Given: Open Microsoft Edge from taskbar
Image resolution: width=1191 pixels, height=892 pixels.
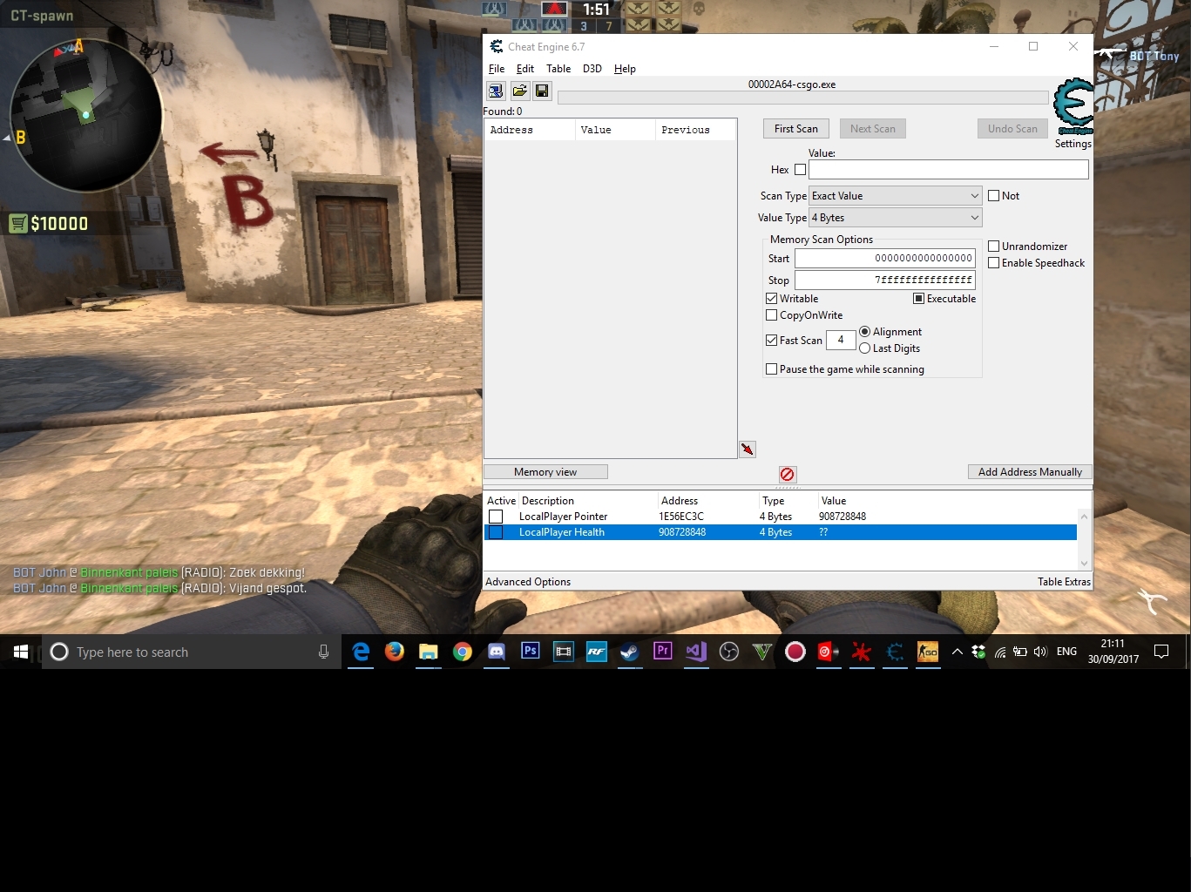Looking at the screenshot, I should point(361,652).
